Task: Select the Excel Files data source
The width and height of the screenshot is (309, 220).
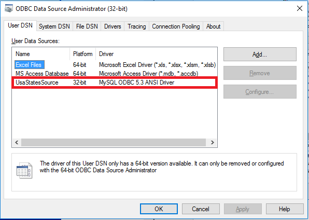Action: tap(30, 65)
